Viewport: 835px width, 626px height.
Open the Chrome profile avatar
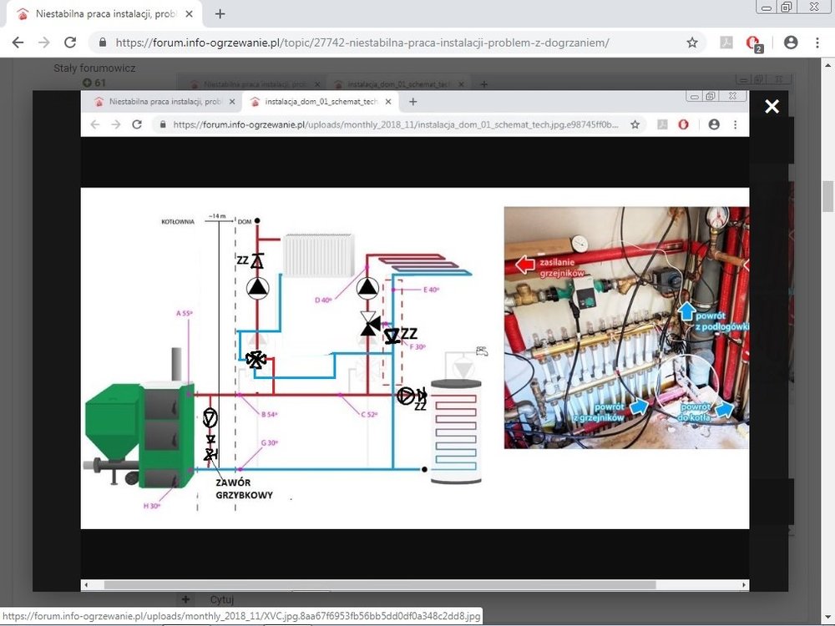click(x=791, y=43)
